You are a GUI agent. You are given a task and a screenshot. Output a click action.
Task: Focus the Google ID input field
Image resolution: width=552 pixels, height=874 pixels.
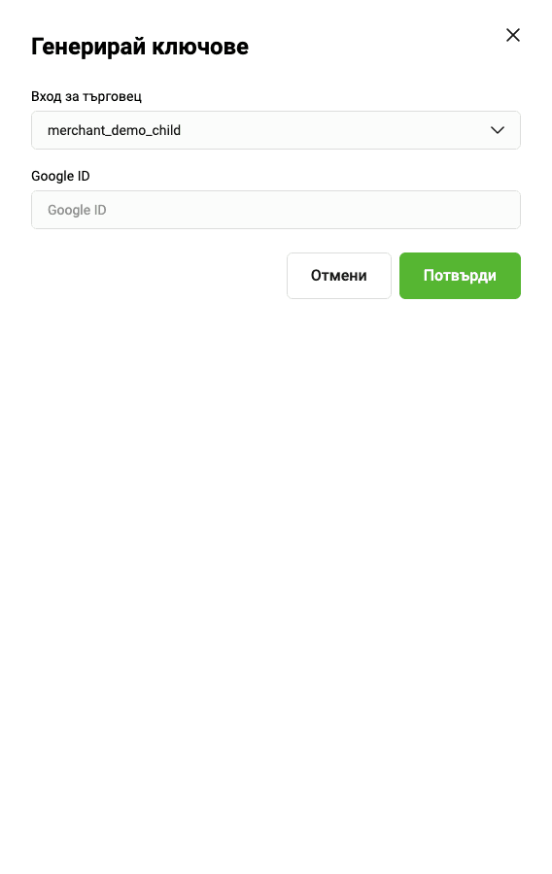click(x=275, y=210)
